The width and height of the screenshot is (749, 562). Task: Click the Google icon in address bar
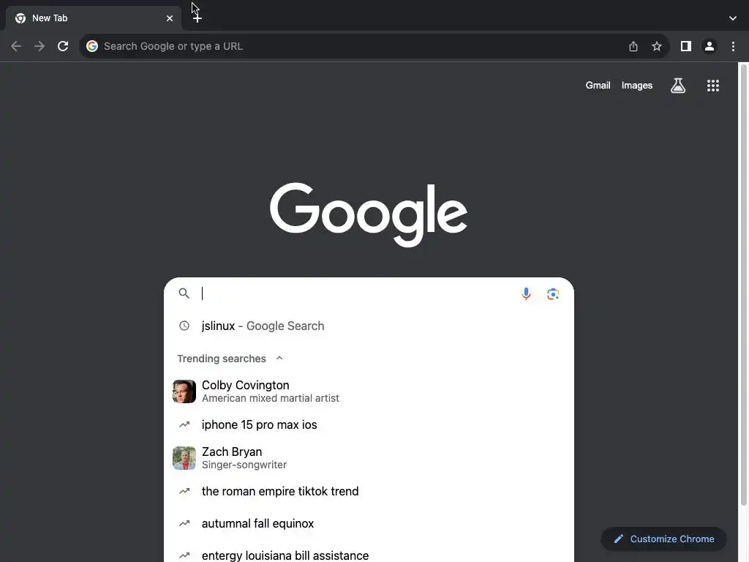(92, 46)
